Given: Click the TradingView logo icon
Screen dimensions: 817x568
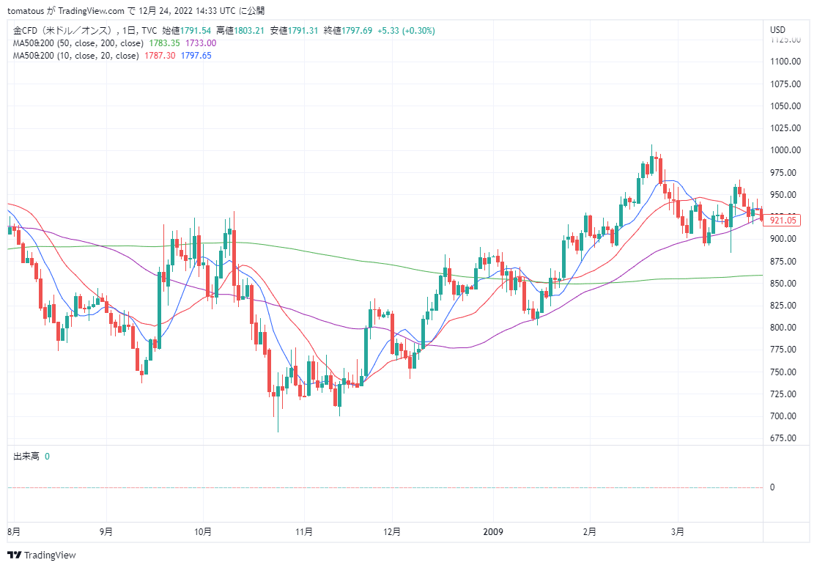Looking at the screenshot, I should click(14, 555).
